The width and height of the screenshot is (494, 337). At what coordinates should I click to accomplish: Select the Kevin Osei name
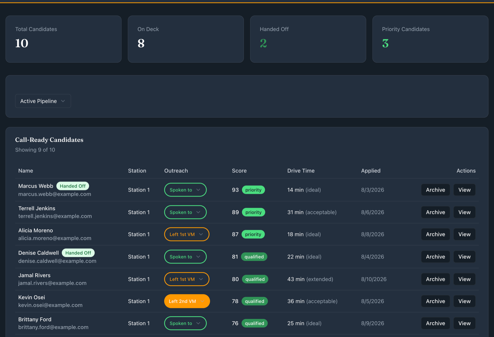point(31,297)
